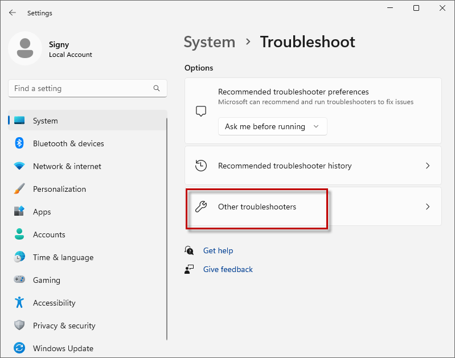
Task: Click the Bluetooth icon in sidebar
Action: pyautogui.click(x=19, y=143)
